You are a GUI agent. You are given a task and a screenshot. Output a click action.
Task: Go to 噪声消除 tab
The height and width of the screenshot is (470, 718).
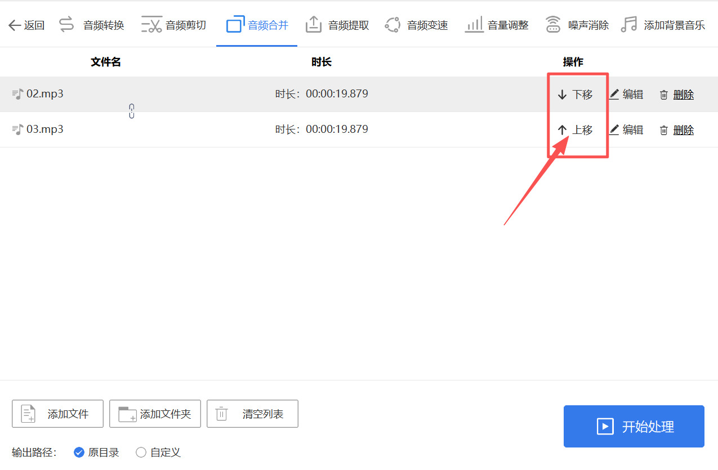click(577, 25)
